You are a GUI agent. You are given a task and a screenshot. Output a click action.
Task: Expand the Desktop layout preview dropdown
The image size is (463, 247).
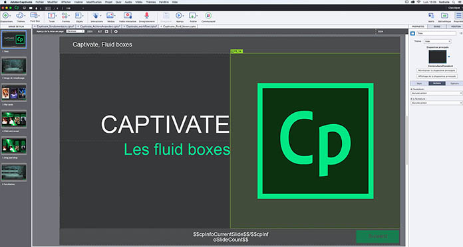(75, 31)
